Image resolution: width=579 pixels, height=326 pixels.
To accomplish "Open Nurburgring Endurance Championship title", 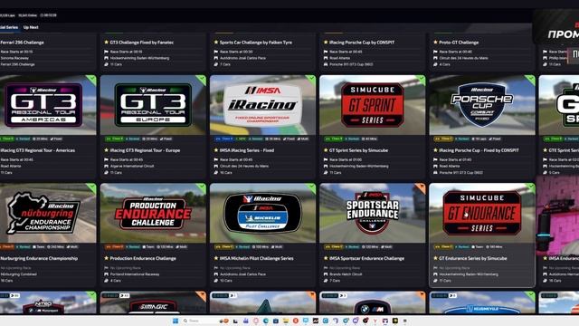I will click(39, 258).
